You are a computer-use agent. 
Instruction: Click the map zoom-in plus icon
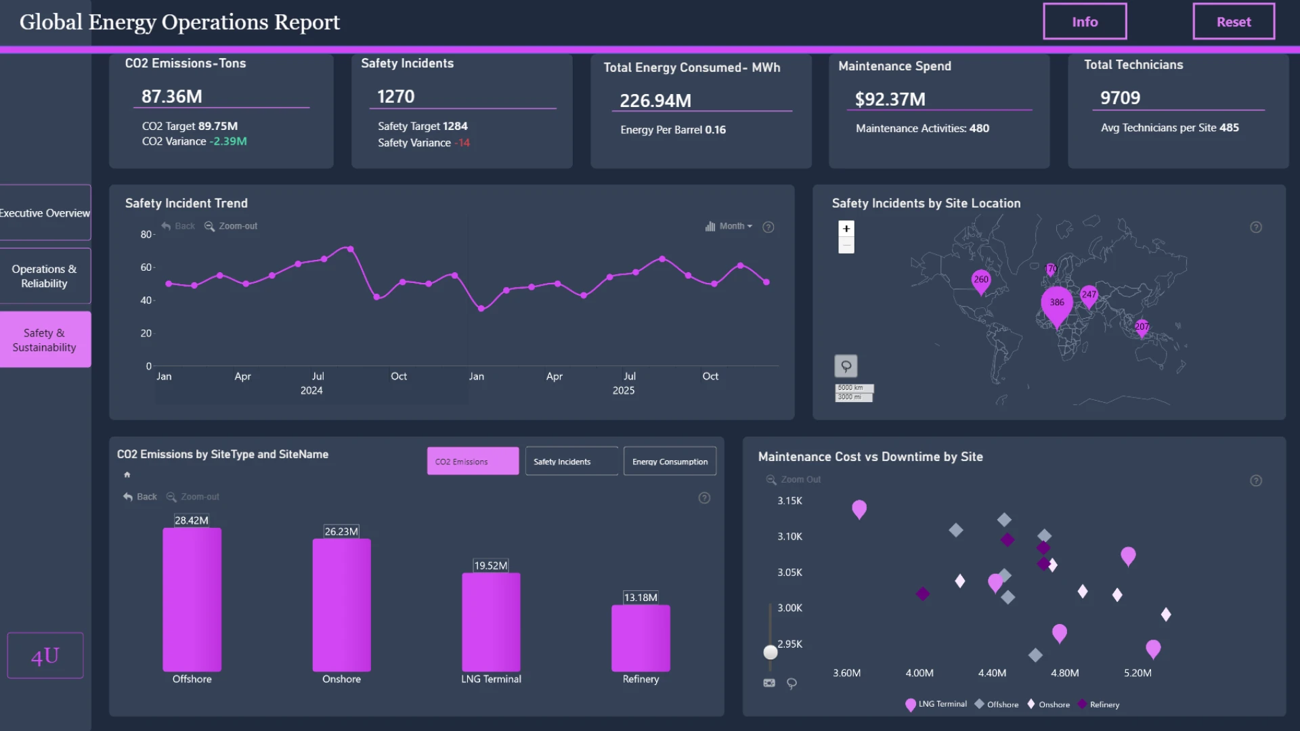click(x=846, y=229)
